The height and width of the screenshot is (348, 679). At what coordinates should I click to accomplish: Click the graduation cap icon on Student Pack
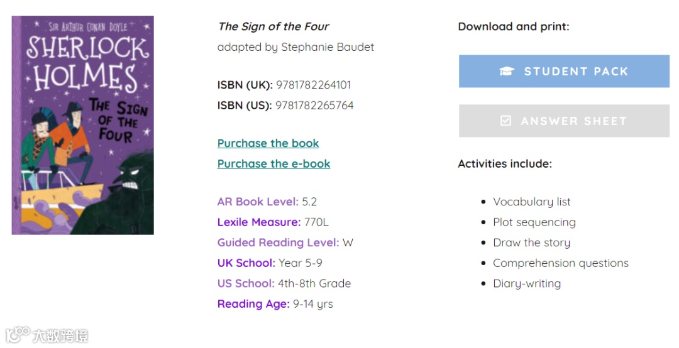pos(507,72)
